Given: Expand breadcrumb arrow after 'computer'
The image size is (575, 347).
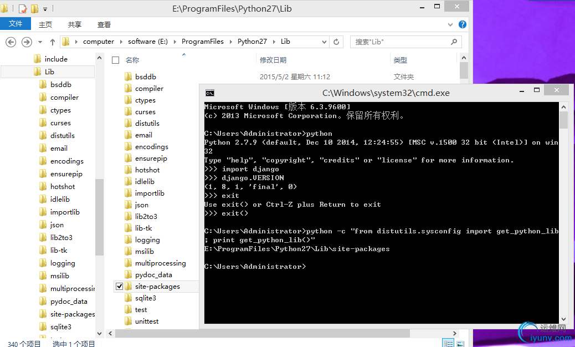Looking at the screenshot, I should [x=121, y=42].
